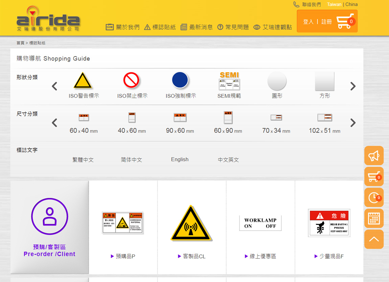Advance size category carousel right
Viewport: 389px width, 282px height.
click(x=353, y=123)
